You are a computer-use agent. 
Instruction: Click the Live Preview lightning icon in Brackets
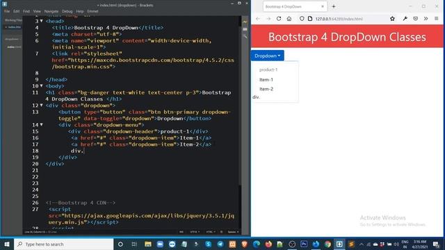click(x=245, y=22)
